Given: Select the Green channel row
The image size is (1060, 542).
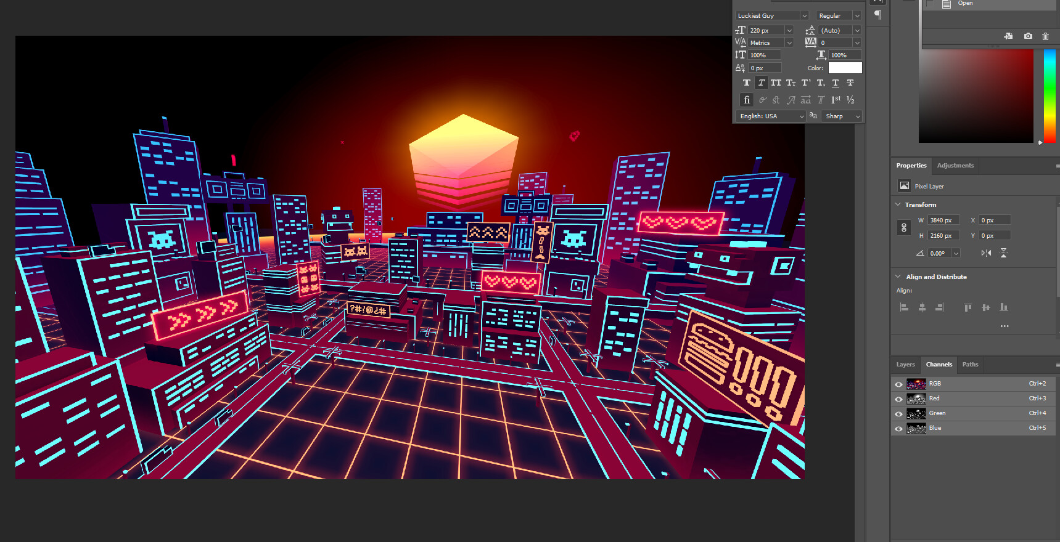Looking at the screenshot, I should [x=974, y=413].
